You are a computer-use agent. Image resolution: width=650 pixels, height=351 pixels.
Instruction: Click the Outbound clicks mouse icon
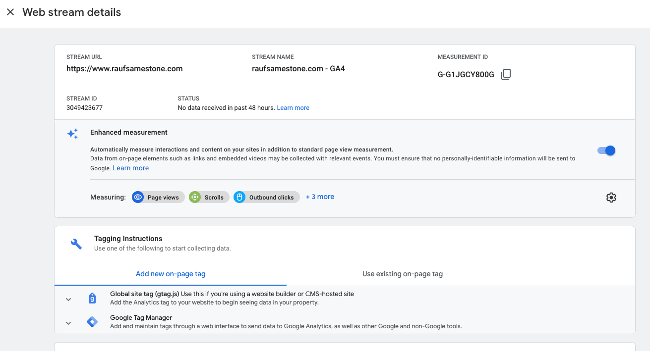click(239, 197)
